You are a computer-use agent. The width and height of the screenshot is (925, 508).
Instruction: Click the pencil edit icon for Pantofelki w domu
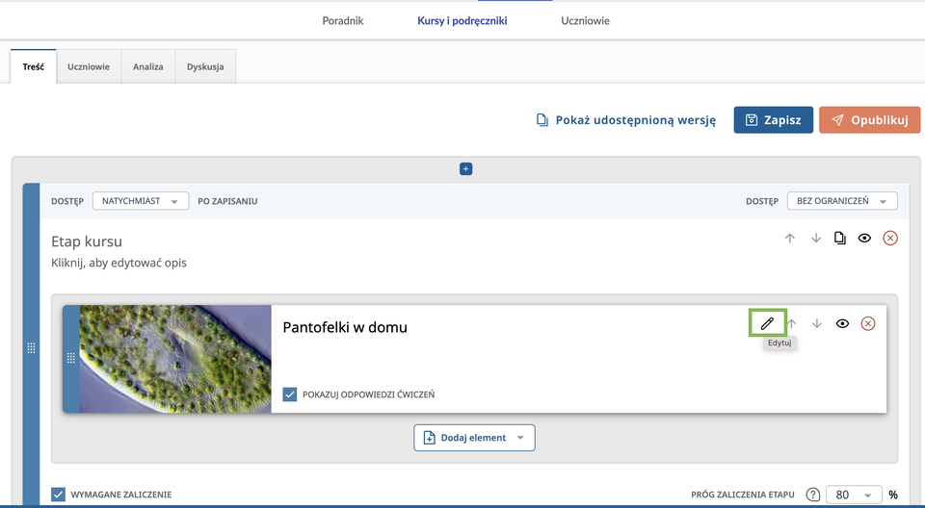tap(767, 323)
